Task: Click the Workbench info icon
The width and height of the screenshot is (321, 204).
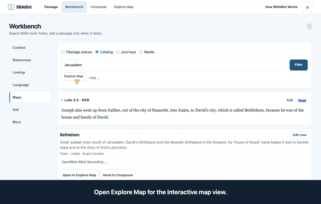Action: [309, 26]
